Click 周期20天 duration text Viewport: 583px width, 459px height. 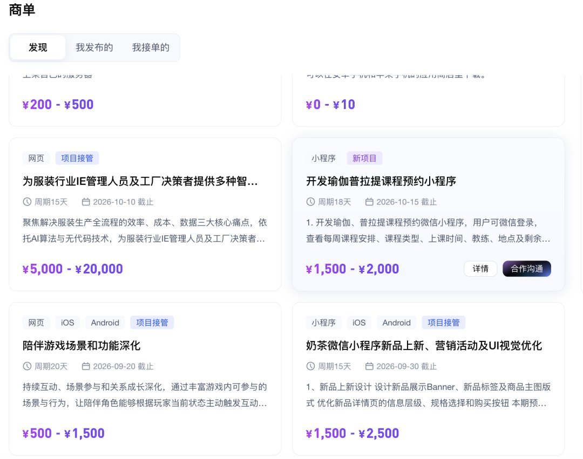pos(51,367)
